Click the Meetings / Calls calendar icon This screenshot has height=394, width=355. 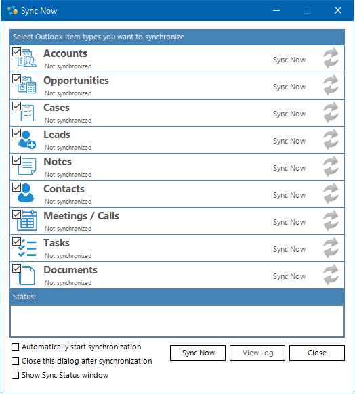coord(27,221)
